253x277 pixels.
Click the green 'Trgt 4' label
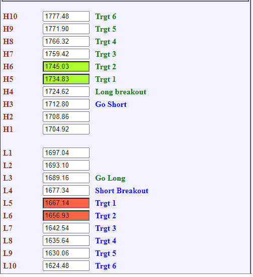coord(106,42)
